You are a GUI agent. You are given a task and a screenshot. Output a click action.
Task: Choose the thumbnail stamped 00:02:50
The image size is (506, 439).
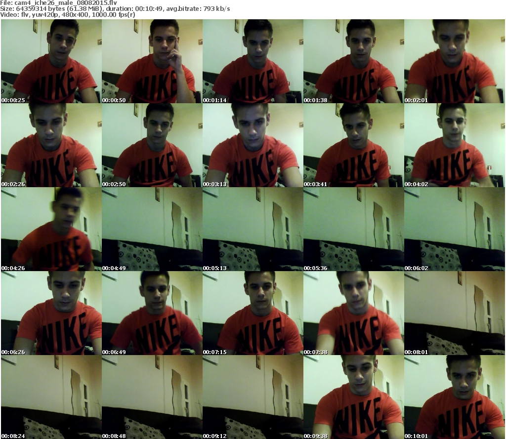pyautogui.click(x=152, y=145)
